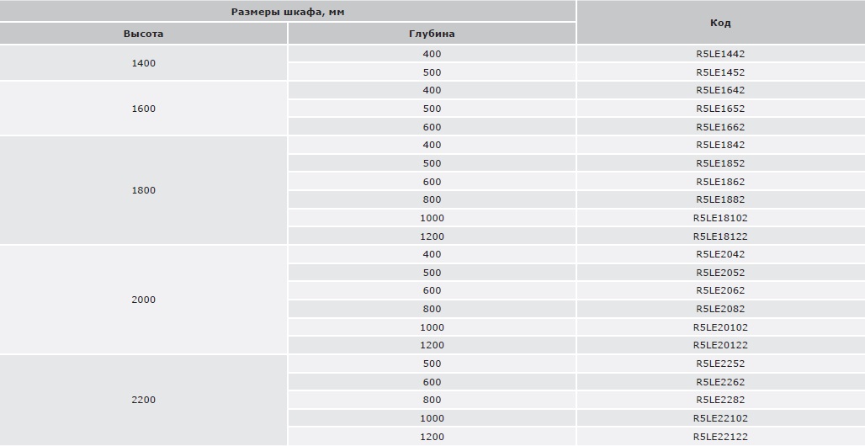Click the R5LE20122 code entry
The width and height of the screenshot is (865, 446).
[x=720, y=345]
